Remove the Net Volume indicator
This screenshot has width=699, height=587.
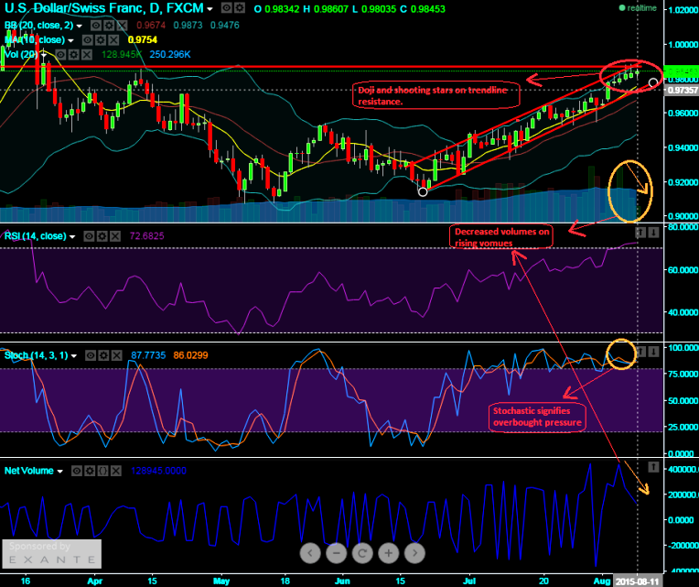[x=115, y=471]
